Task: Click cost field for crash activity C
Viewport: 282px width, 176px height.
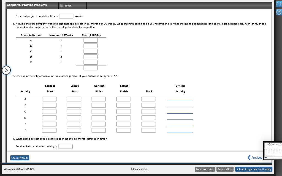Action: [x=90, y=51]
